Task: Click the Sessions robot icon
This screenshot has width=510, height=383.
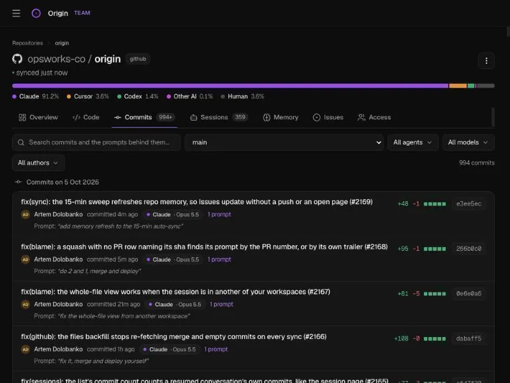Action: coord(194,117)
